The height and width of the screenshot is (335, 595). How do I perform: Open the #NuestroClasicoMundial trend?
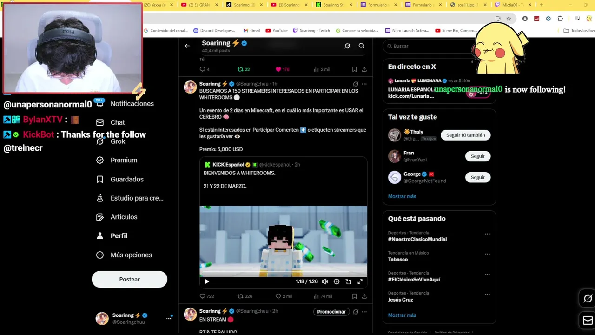pos(417,239)
